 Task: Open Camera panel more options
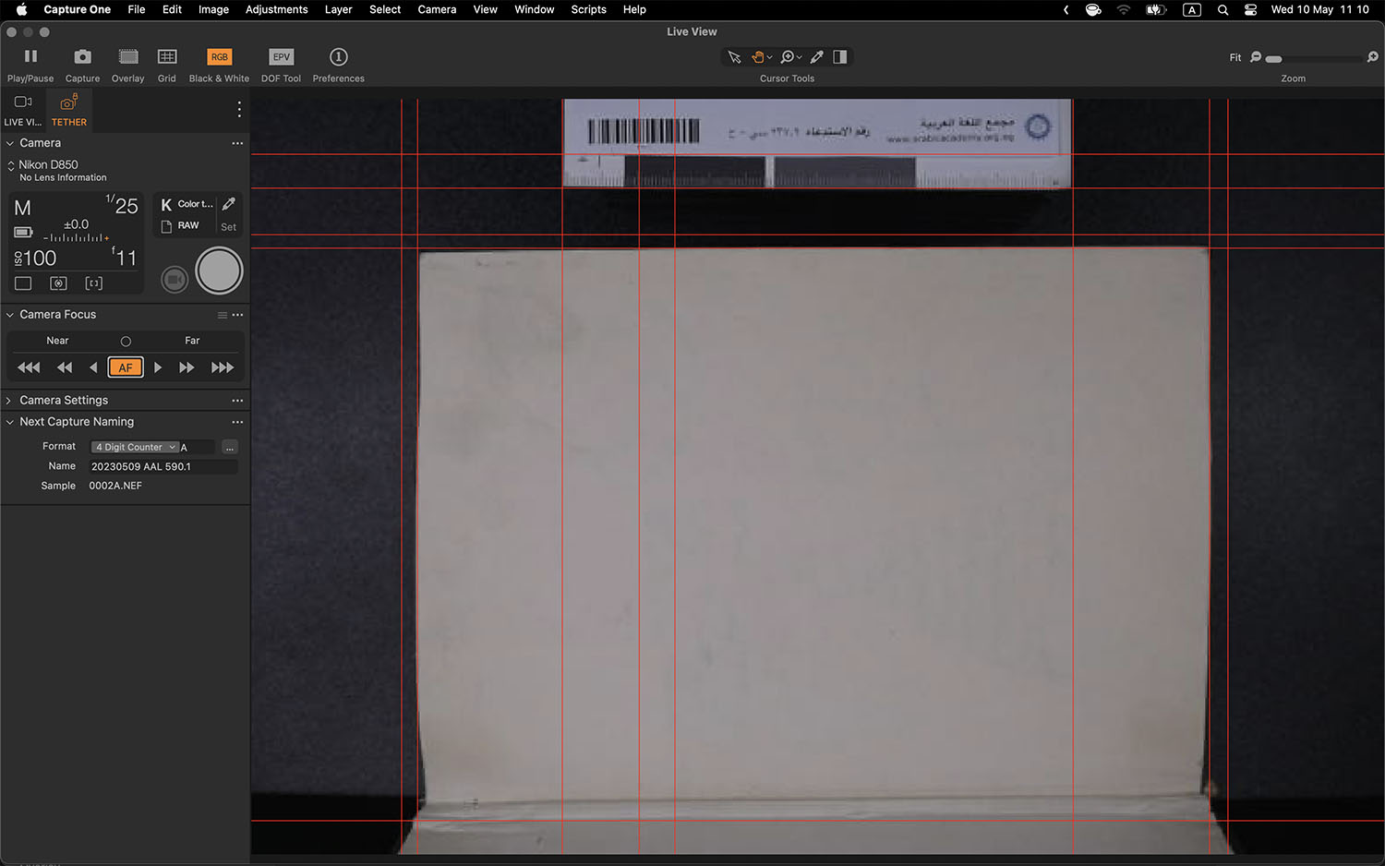coord(237,143)
